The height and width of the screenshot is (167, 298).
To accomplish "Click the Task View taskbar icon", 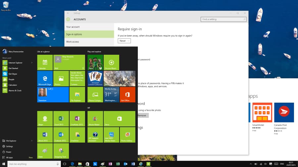I will pos(65,164).
